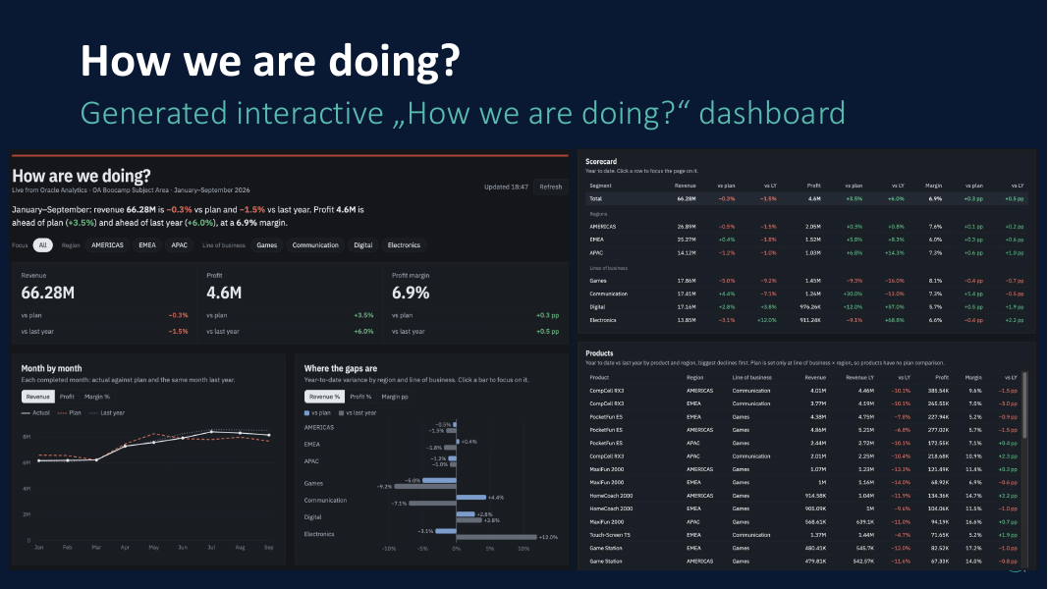The image size is (1048, 589).
Task: Click Line of business header in Products table
Action: (x=752, y=377)
